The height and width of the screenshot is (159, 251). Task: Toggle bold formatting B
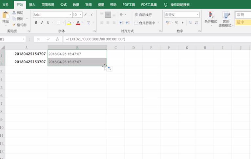[x=36, y=23]
